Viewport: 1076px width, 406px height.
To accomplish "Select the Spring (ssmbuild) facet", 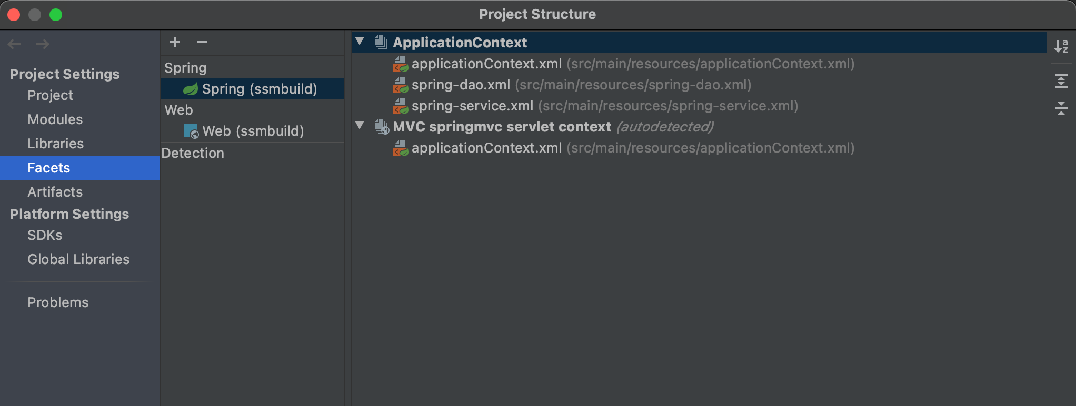I will [253, 89].
